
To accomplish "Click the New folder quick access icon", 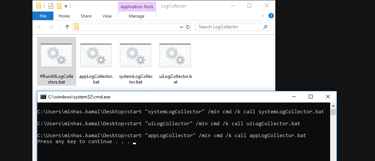I will click(x=59, y=6).
